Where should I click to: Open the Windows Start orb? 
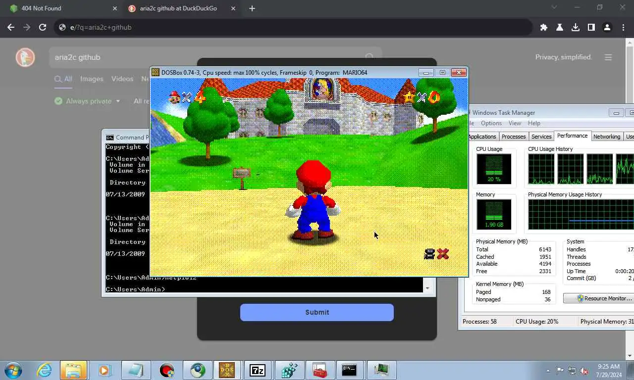tap(13, 370)
